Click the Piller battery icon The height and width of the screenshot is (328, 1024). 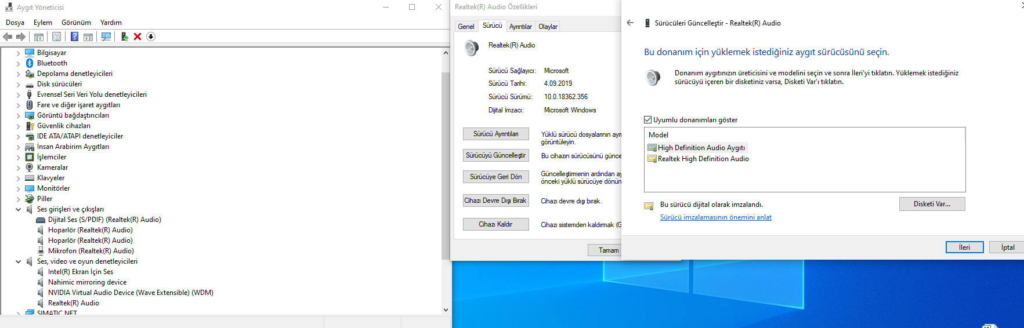(30, 199)
